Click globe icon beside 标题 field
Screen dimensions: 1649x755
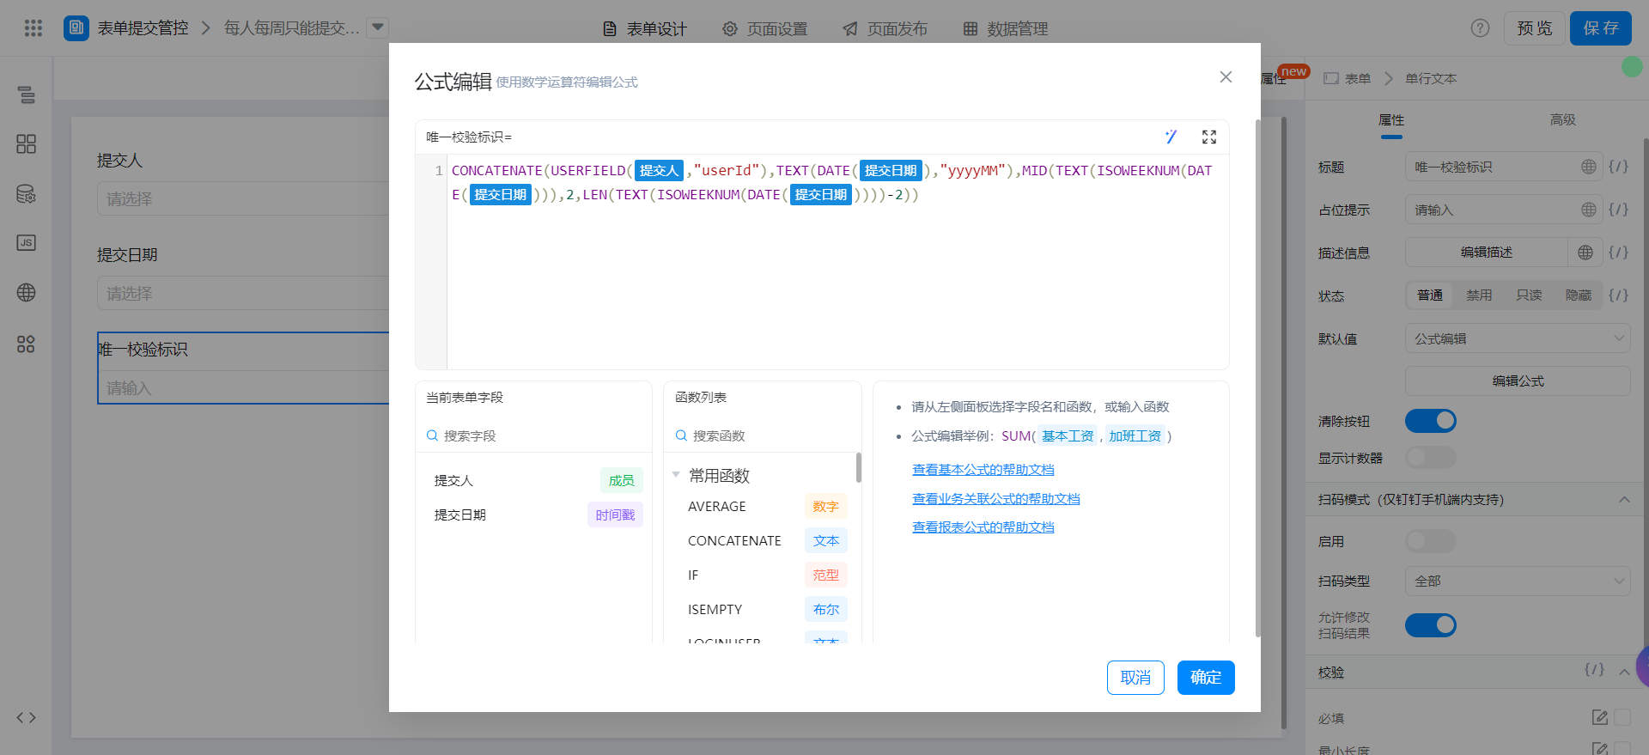1588,167
